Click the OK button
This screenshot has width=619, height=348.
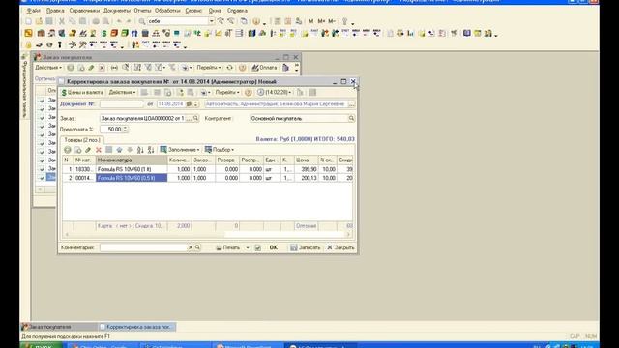(273, 247)
